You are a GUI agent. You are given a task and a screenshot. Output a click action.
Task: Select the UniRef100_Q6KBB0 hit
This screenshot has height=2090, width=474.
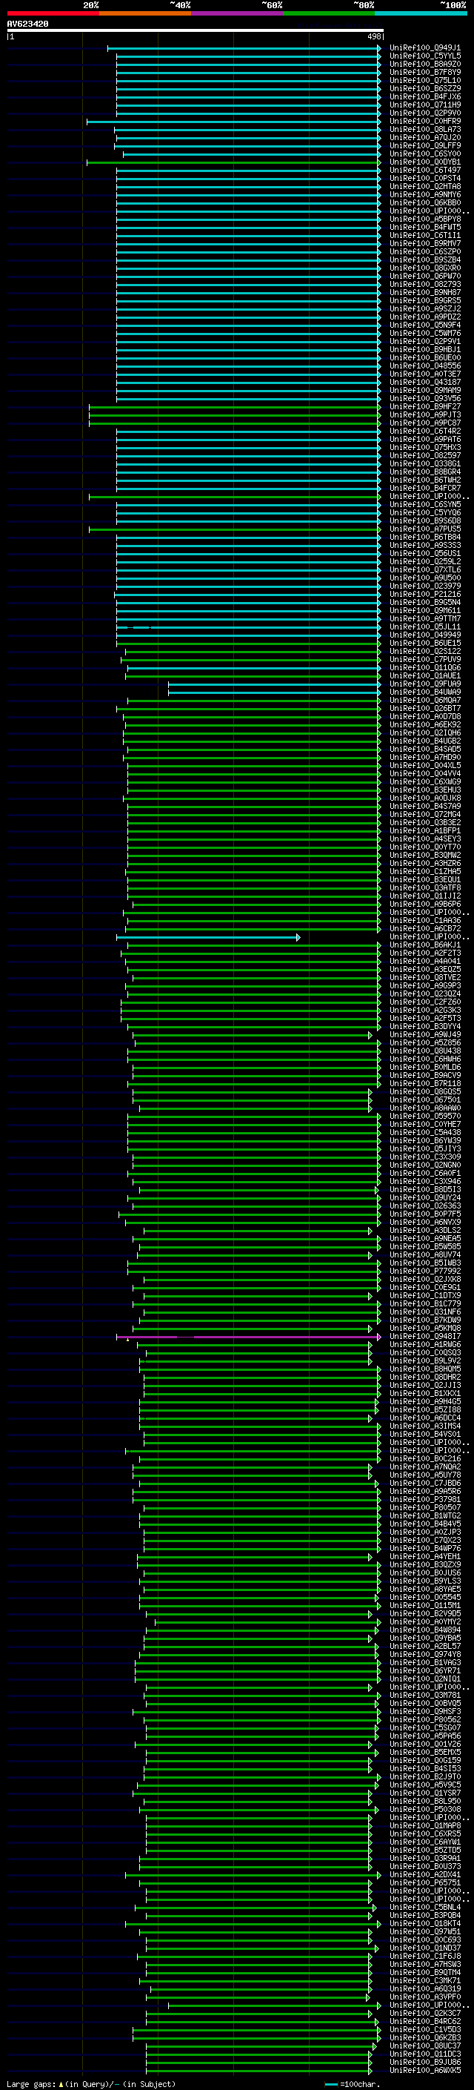coord(424,203)
